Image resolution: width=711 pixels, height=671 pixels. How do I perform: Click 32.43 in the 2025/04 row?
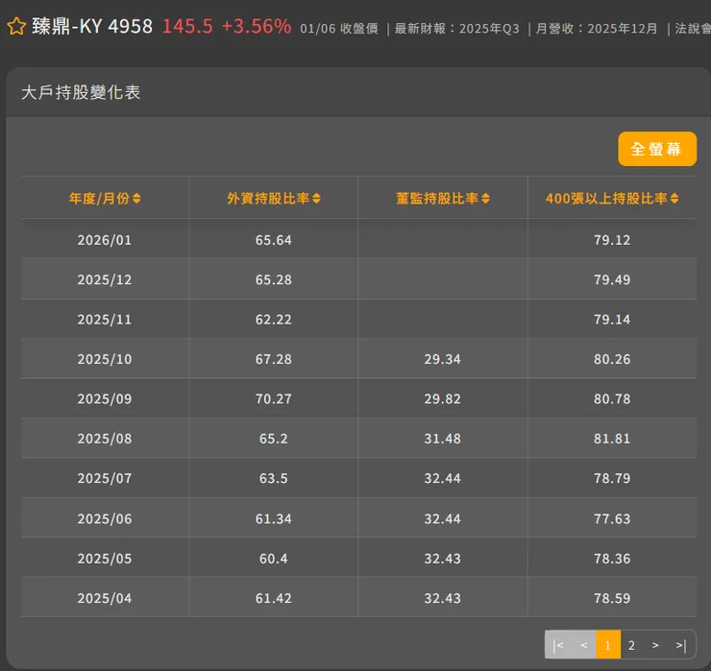443,598
